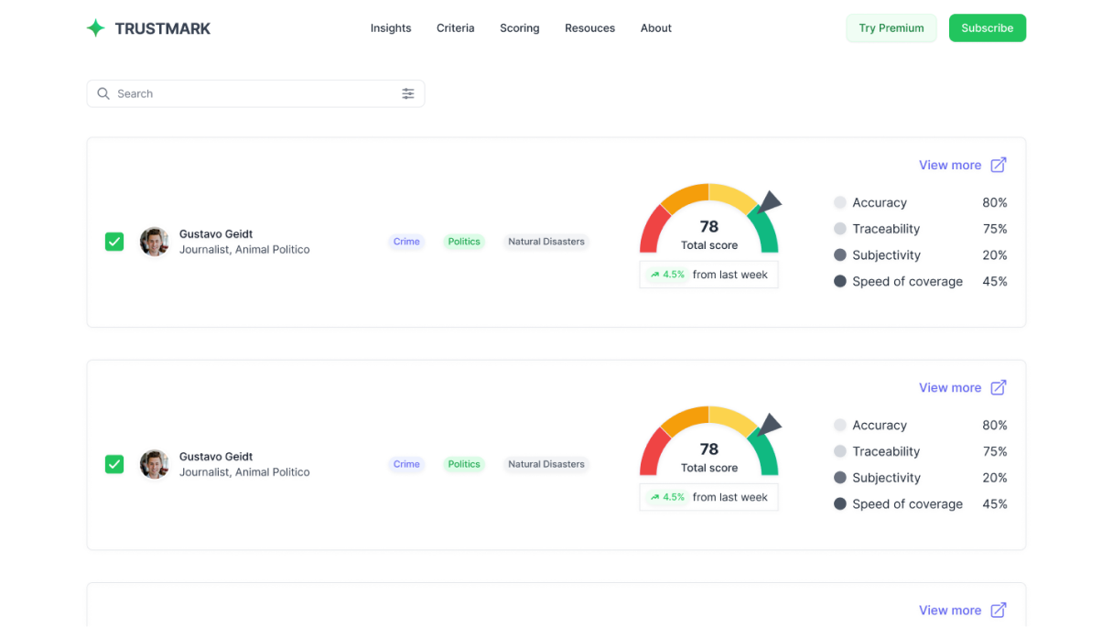Click first card's green trend arrow icon
Screen dimensions: 1113x627
click(x=654, y=275)
